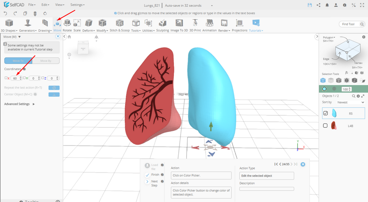Click the Center Object button
The image size is (368, 202).
[x=54, y=95]
